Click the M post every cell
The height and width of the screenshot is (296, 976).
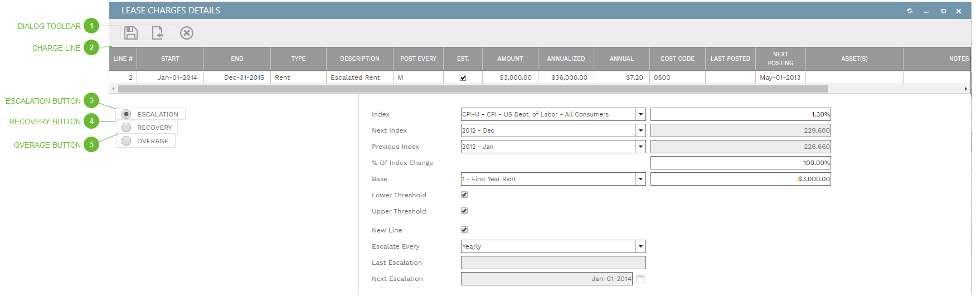pyautogui.click(x=418, y=77)
